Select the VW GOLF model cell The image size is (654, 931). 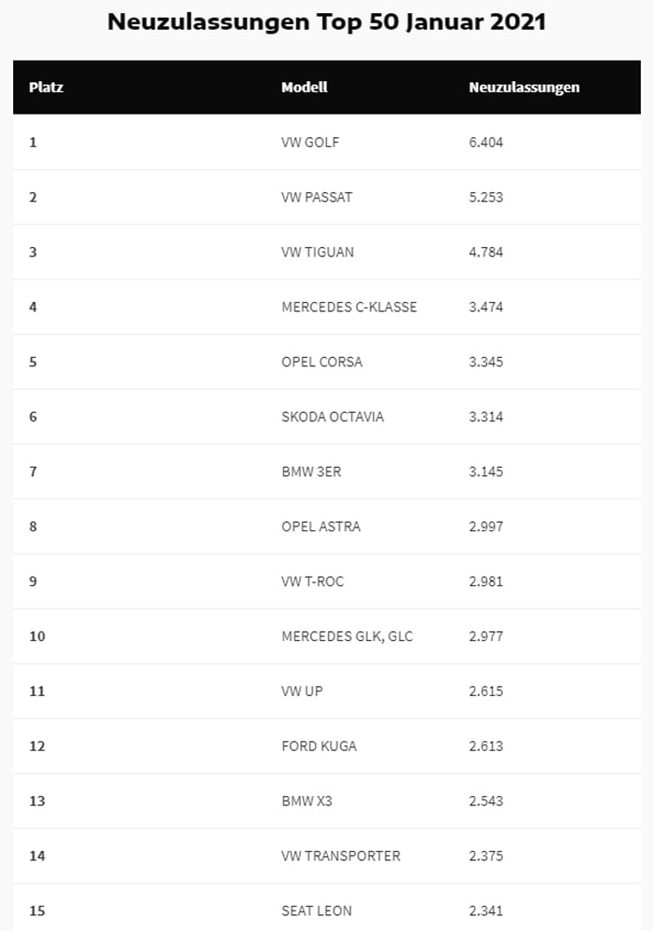[x=310, y=143]
